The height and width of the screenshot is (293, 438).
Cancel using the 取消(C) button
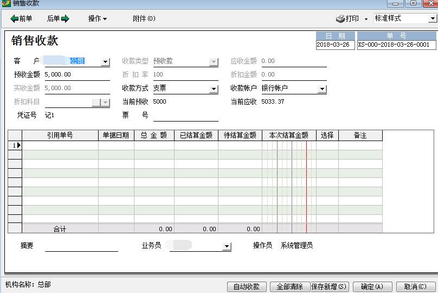415,286
